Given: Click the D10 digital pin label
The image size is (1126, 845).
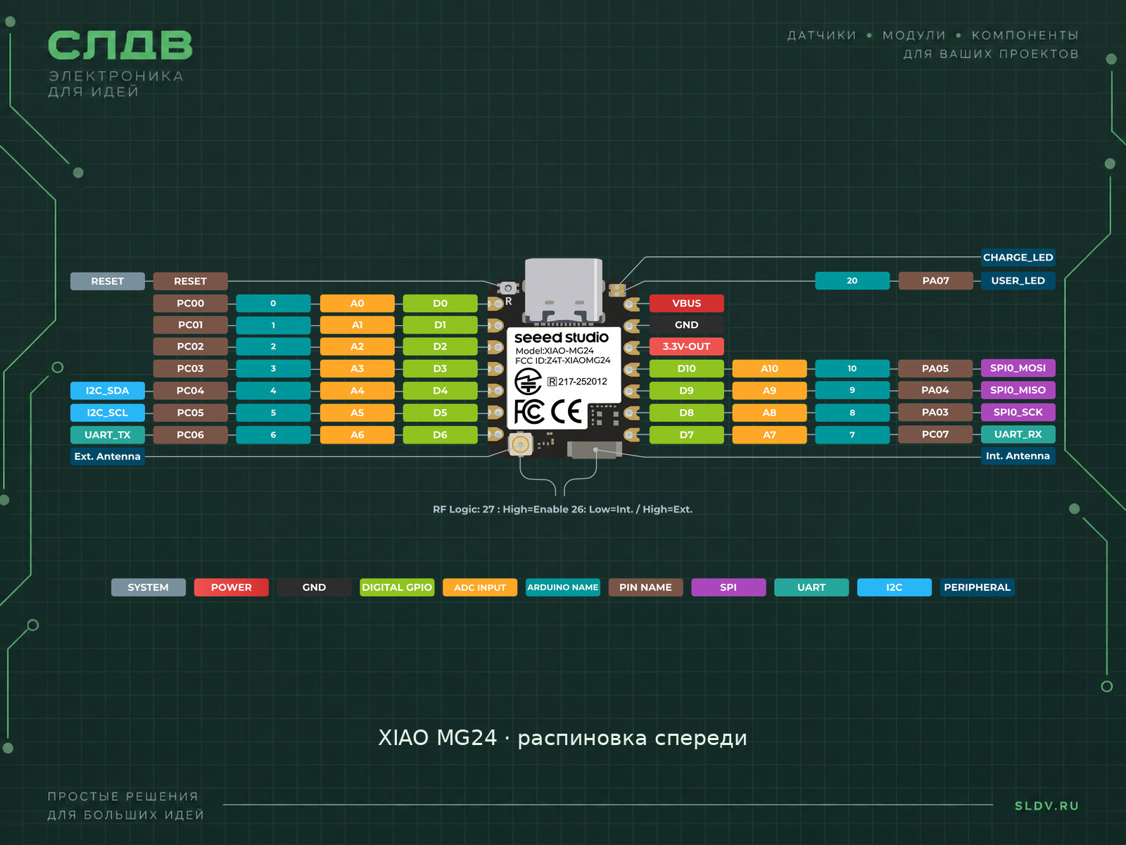Looking at the screenshot, I should click(686, 368).
